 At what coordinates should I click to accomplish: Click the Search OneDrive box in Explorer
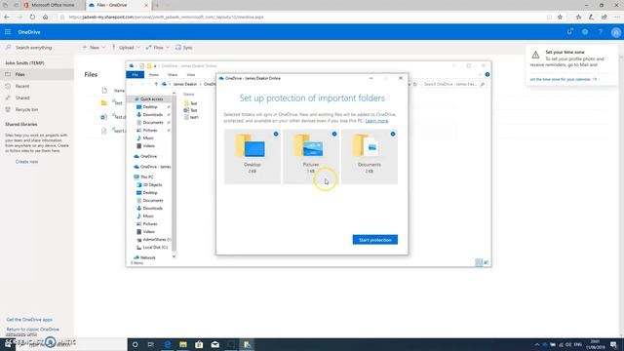click(x=453, y=84)
